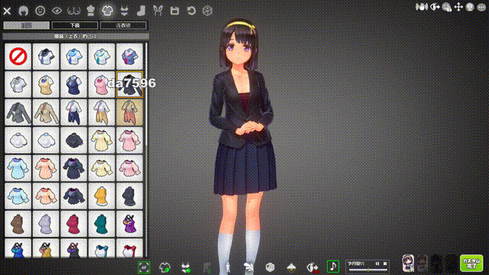
Task: Select the gray blazer thumbnail
Action: click(18, 112)
